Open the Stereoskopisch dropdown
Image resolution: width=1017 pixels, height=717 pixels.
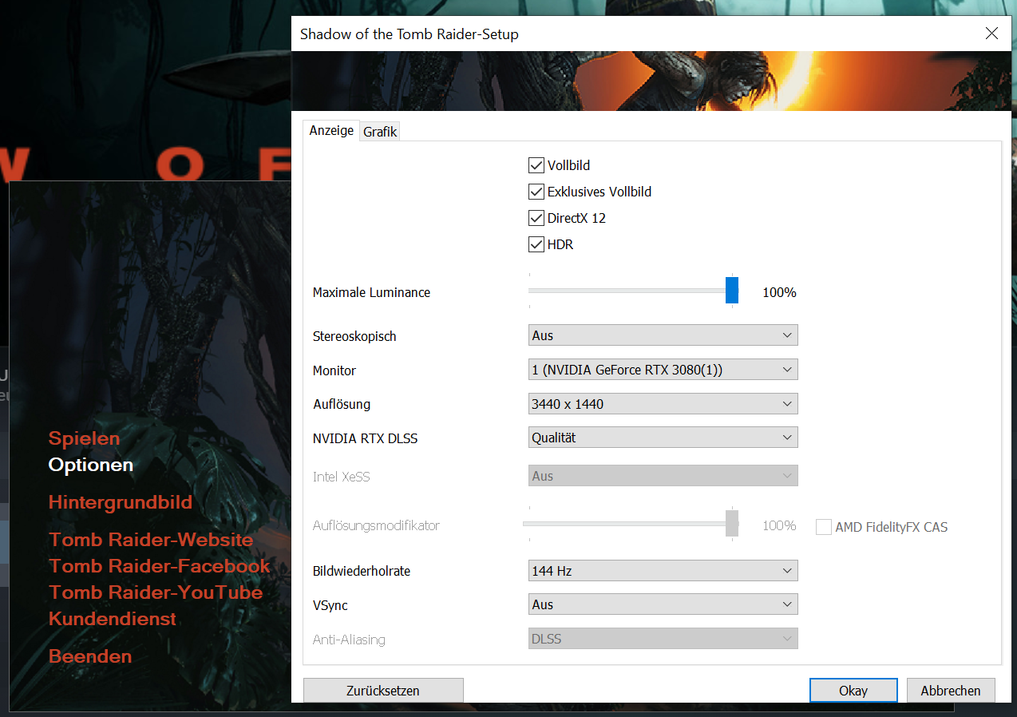pyautogui.click(x=663, y=335)
